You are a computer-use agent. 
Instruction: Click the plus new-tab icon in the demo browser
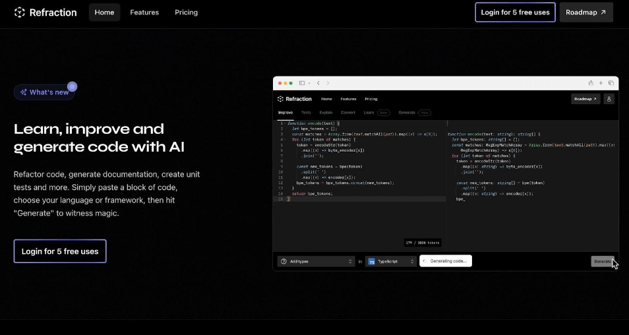click(x=601, y=83)
